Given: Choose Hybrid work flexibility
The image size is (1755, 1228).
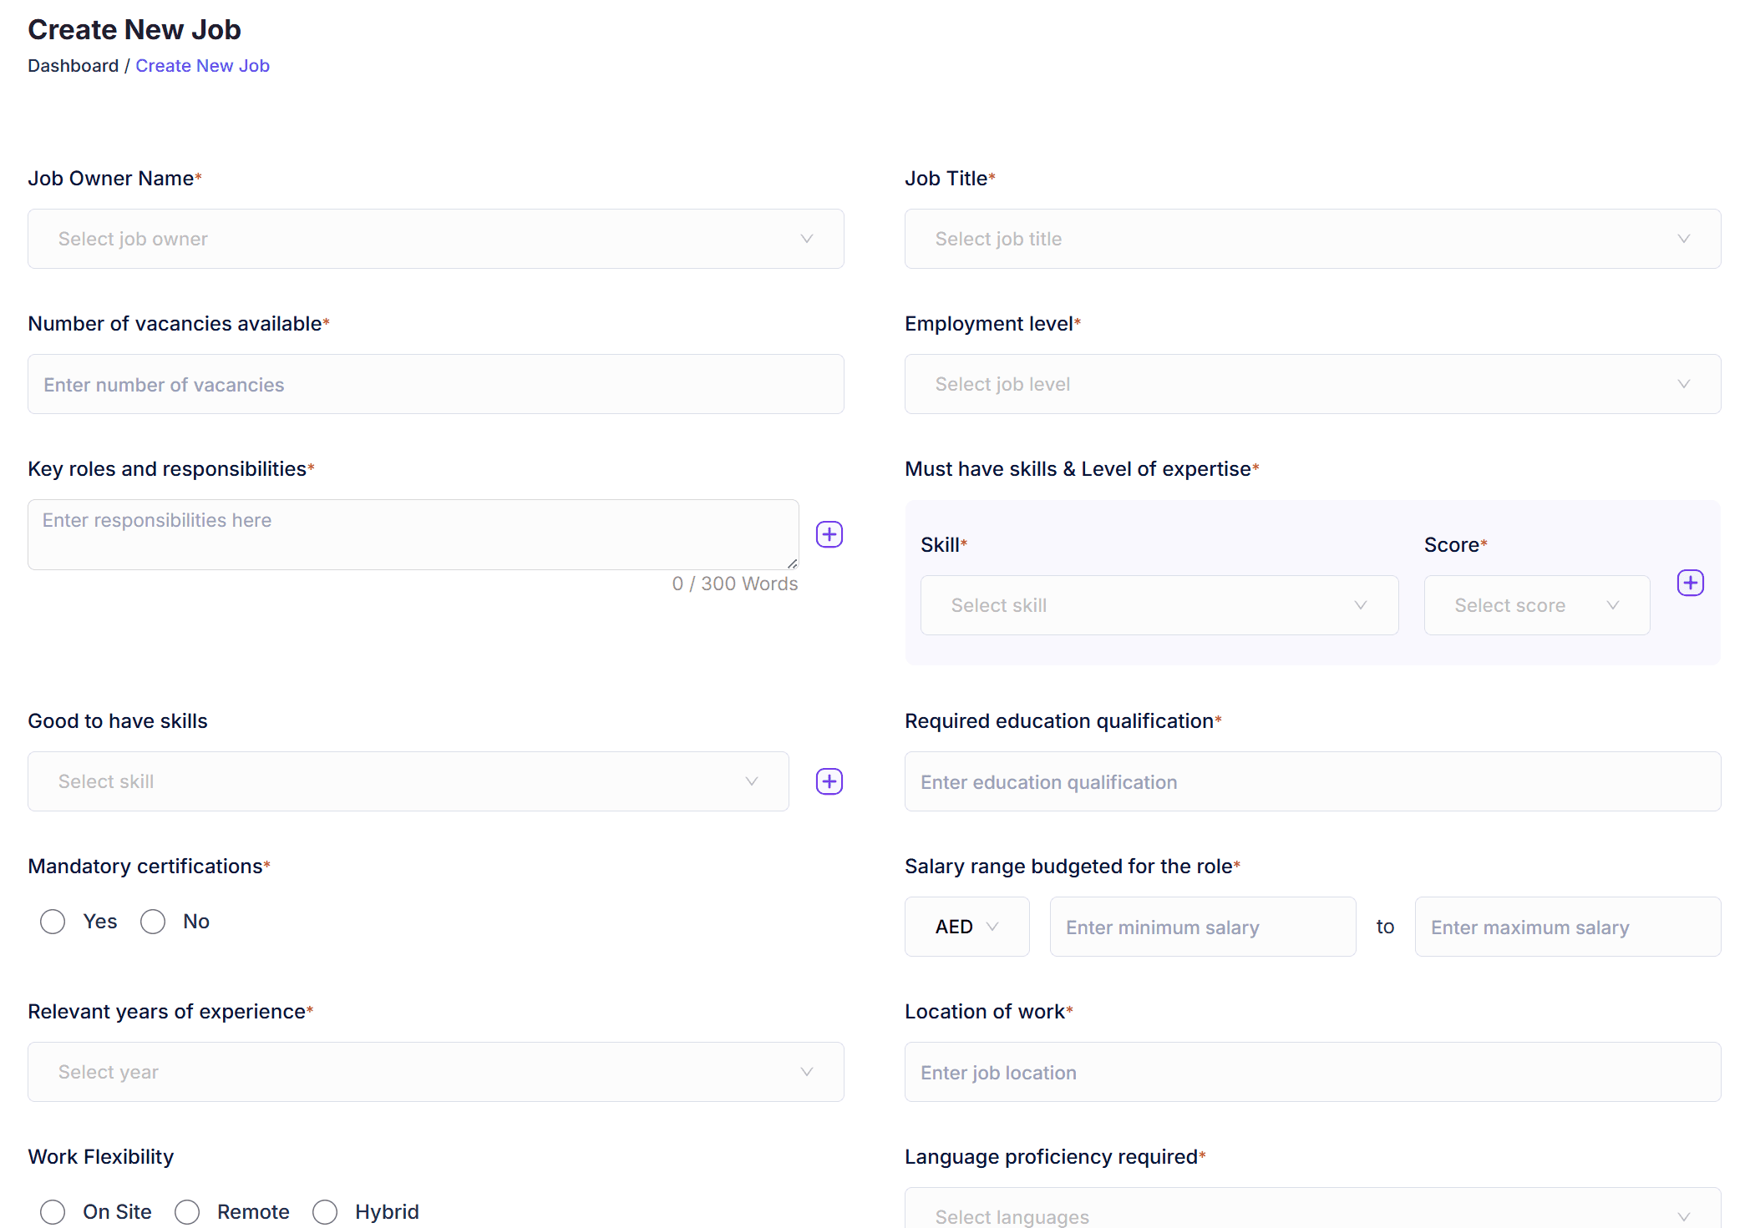Looking at the screenshot, I should click(325, 1212).
